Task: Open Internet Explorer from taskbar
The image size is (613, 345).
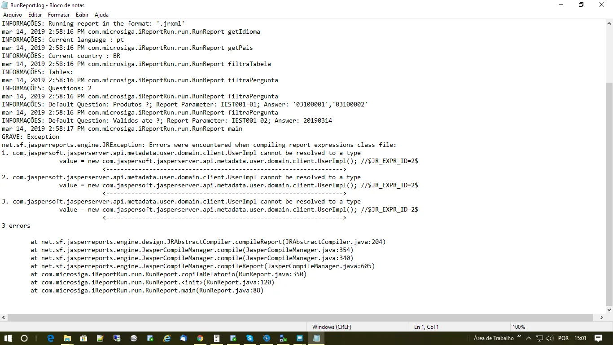Action: point(167,338)
